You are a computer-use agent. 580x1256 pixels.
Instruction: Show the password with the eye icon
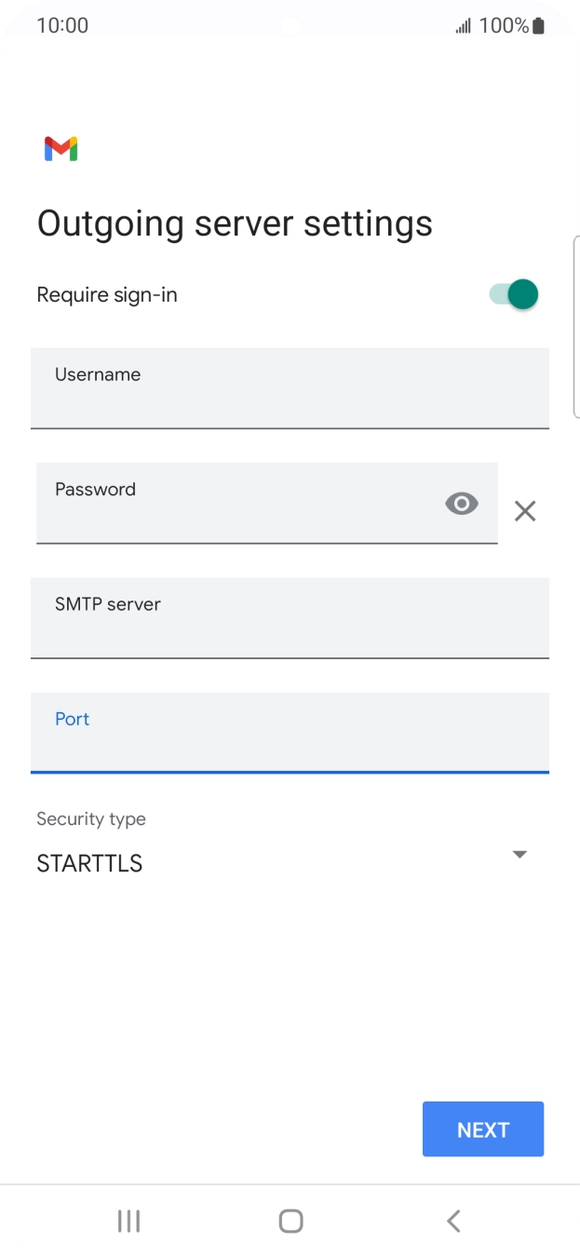pyautogui.click(x=462, y=503)
